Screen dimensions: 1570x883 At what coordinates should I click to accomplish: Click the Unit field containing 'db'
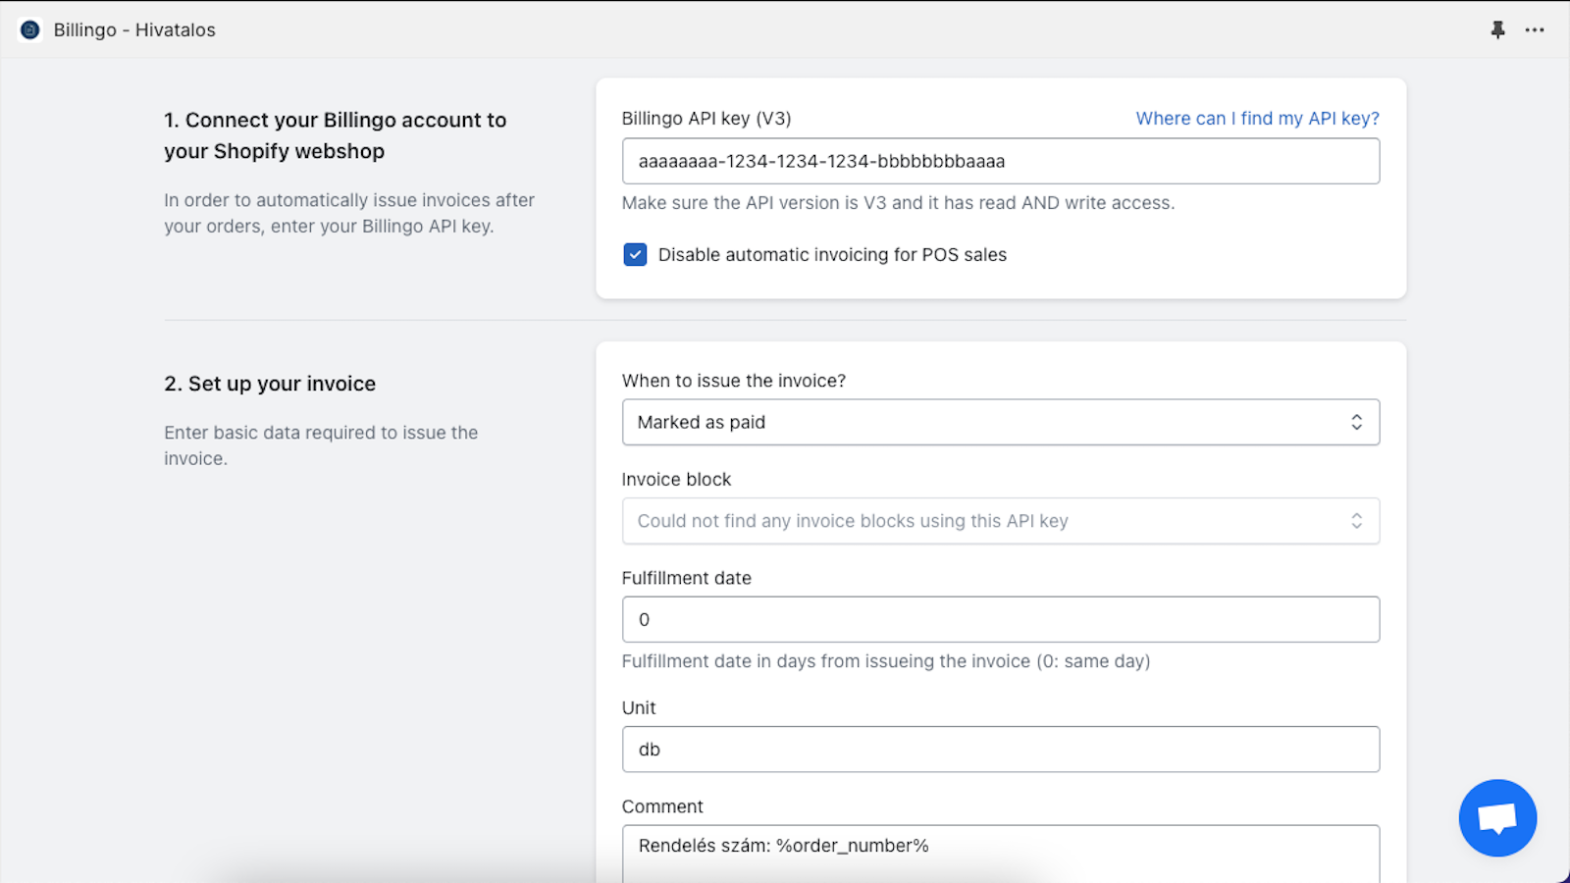pyautogui.click(x=1000, y=749)
